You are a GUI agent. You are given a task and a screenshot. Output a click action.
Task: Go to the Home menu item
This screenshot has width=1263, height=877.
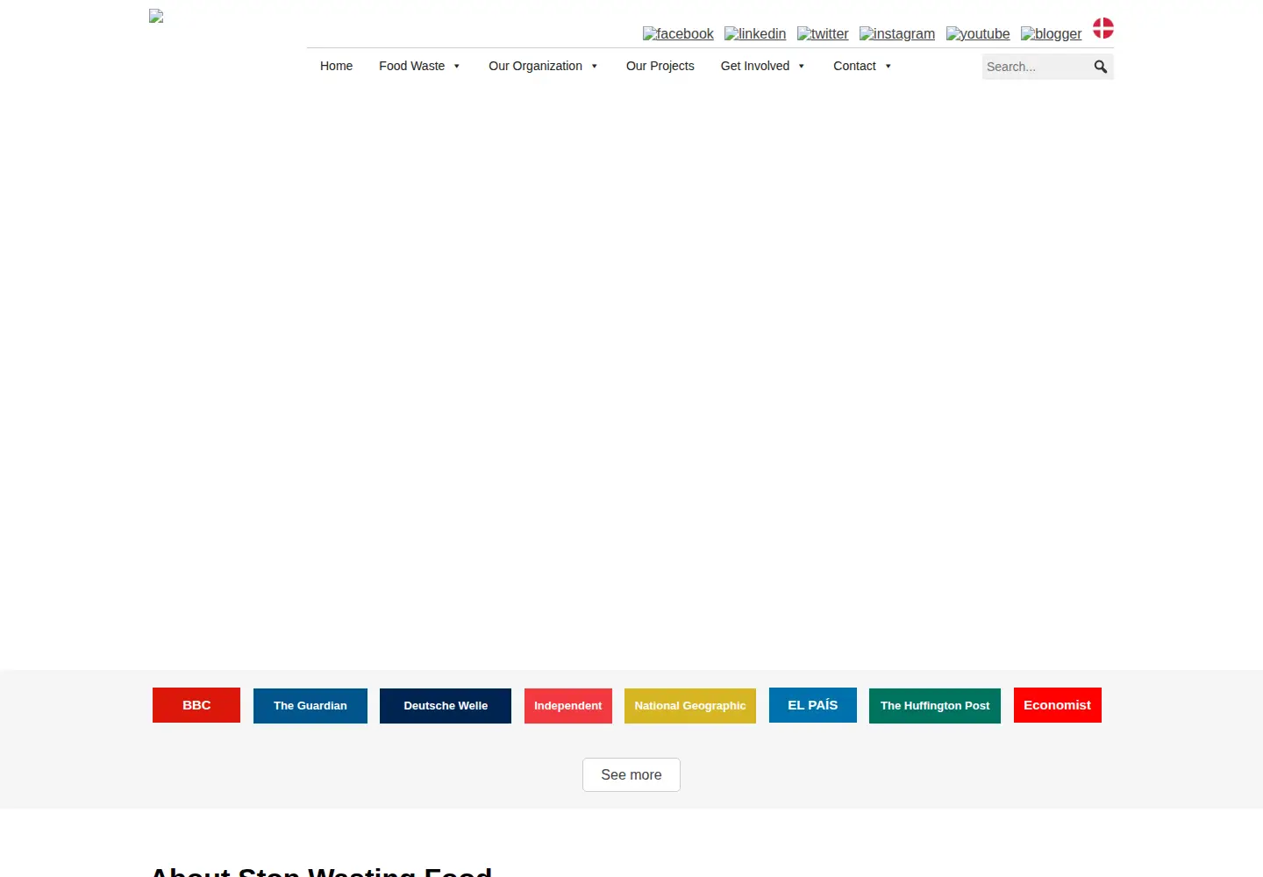(x=336, y=66)
